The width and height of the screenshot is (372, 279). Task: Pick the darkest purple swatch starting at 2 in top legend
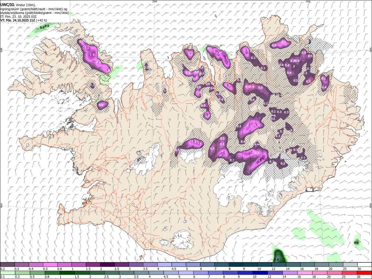[x=107, y=265]
